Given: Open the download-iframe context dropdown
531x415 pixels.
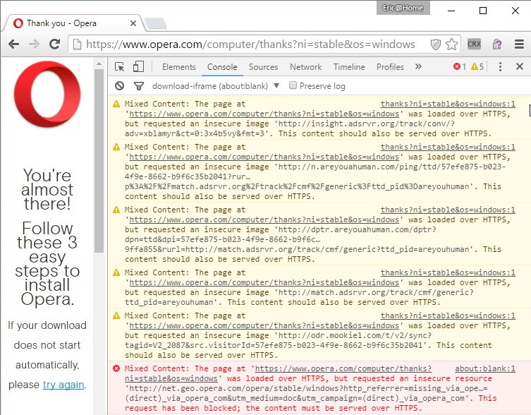Looking at the screenshot, I should point(215,86).
